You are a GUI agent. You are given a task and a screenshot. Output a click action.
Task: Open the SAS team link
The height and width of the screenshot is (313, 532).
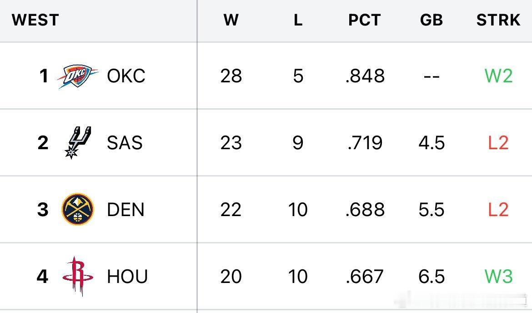(125, 142)
